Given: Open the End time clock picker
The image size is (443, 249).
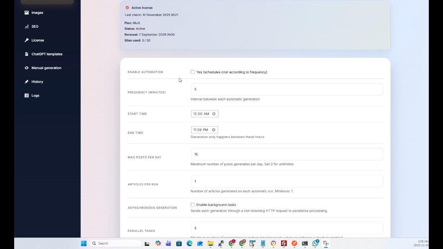Looking at the screenshot, I should click(x=214, y=129).
